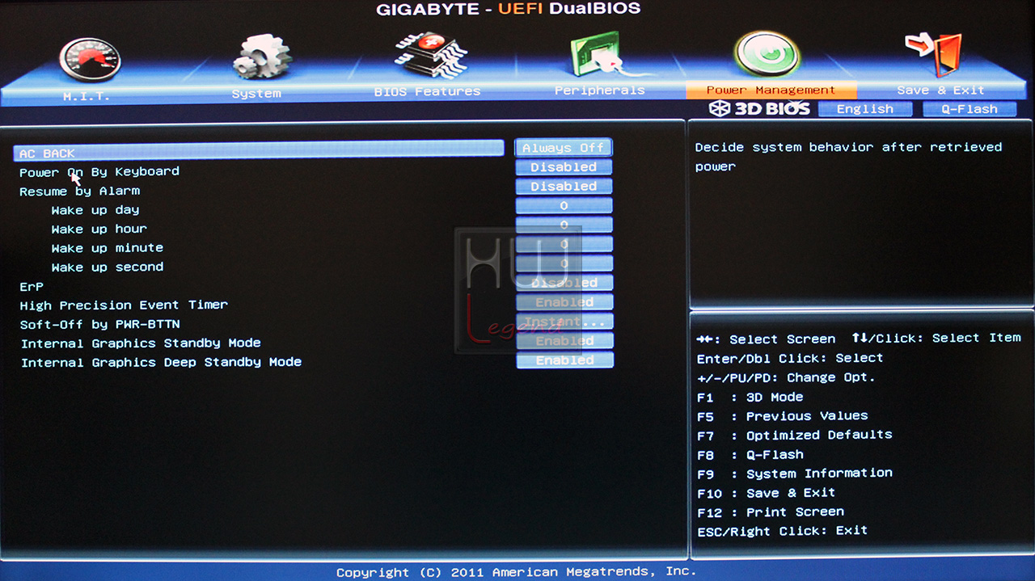Change Internal Graphics Deep Standby Mode value

click(x=564, y=360)
